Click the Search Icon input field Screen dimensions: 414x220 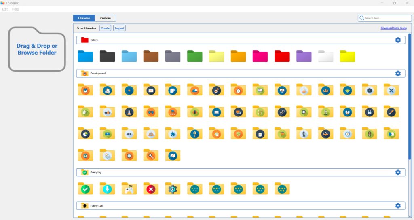point(387,18)
